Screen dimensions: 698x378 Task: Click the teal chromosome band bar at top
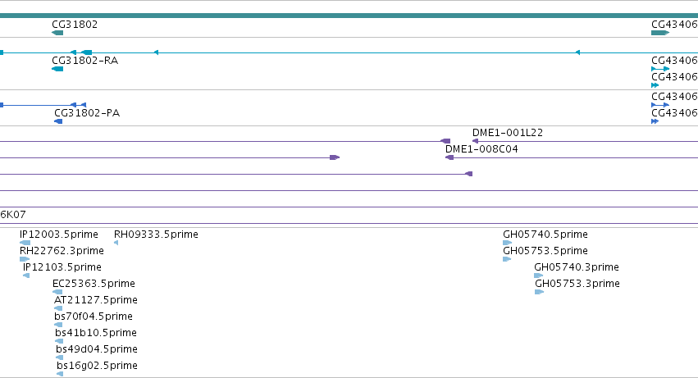tap(349, 16)
